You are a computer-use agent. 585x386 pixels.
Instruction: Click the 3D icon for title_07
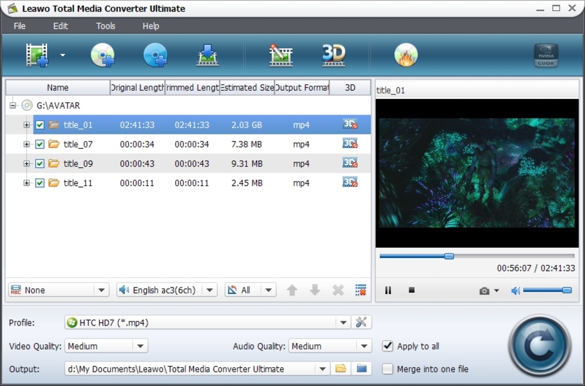tap(350, 144)
